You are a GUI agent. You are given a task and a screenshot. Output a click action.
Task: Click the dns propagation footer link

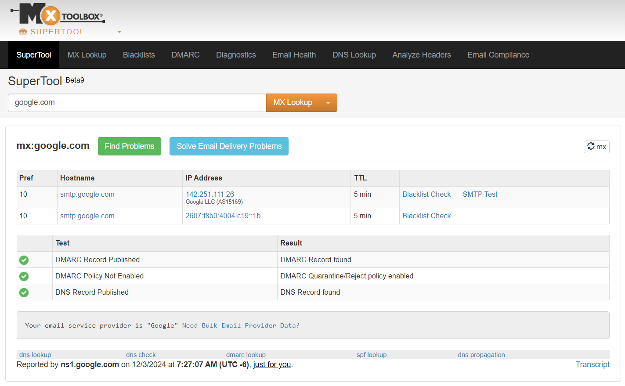481,355
